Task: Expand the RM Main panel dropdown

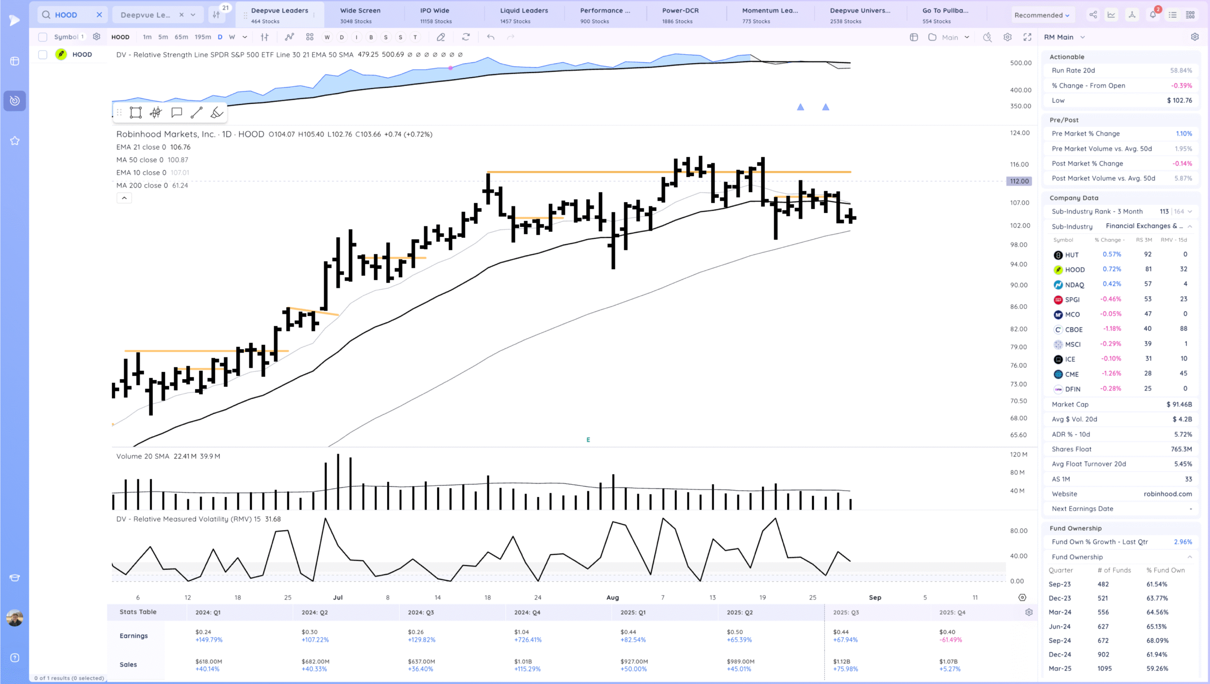Action: (1082, 37)
